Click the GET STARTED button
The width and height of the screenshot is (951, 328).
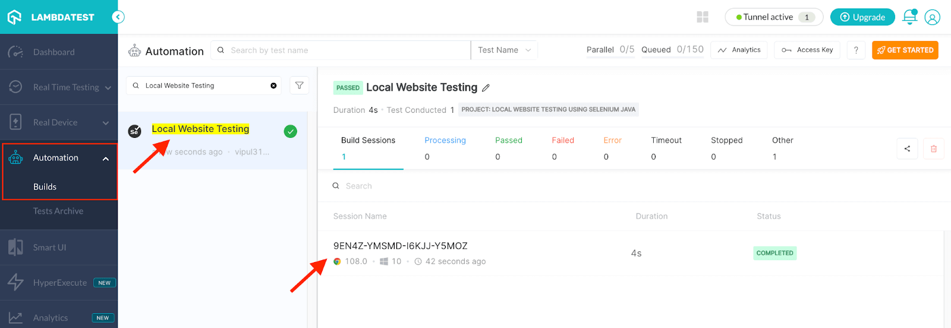tap(905, 50)
